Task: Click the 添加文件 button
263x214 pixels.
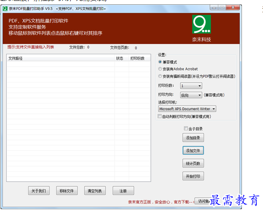Action: coord(193,151)
